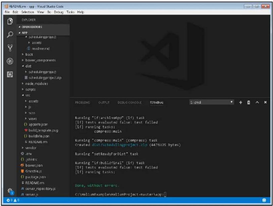273x206 pixels.
Task: Open the Debug view in the activity bar
Action: click(x=10, y=61)
